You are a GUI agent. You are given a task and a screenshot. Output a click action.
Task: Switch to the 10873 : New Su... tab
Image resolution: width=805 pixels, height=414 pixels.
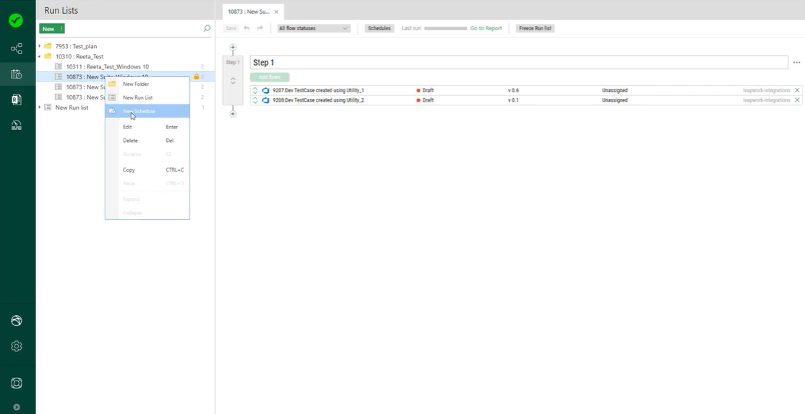247,12
